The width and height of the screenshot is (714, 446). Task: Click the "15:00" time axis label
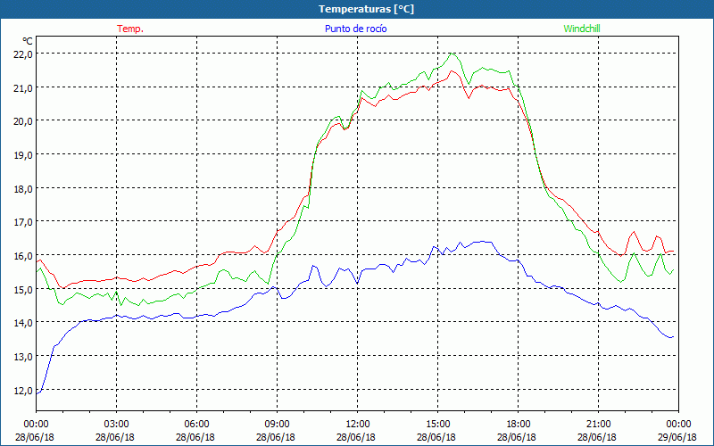[438, 425]
